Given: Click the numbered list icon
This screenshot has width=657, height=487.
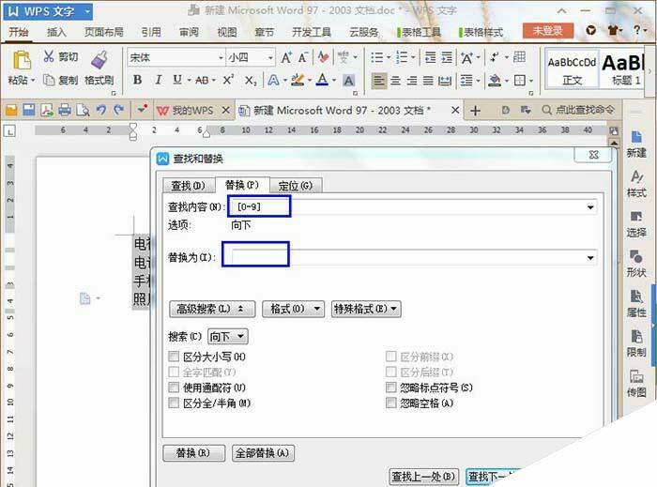Looking at the screenshot, I should (x=402, y=57).
